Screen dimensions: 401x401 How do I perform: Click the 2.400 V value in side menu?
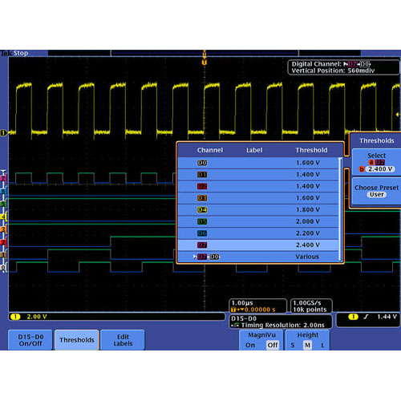click(380, 169)
